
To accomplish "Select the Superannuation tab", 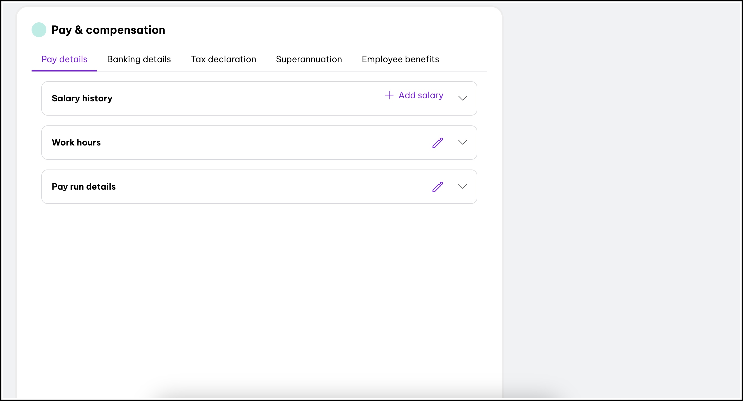I will (x=309, y=59).
